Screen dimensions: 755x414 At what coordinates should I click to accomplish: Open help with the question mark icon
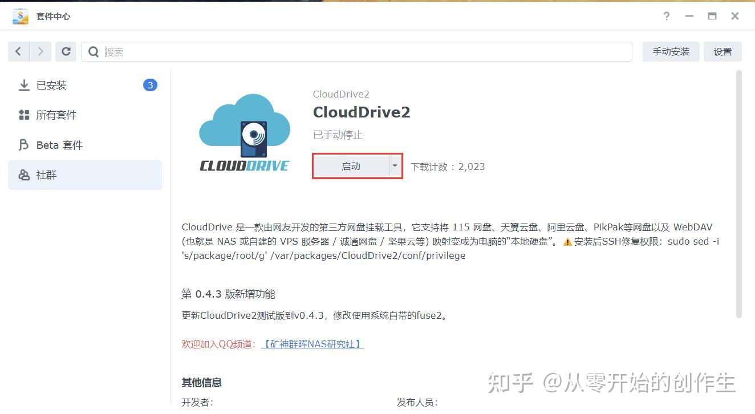(666, 16)
